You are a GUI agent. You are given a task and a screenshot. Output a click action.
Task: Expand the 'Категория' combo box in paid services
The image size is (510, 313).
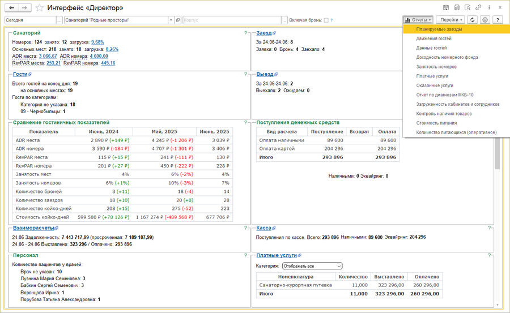pyautogui.click(x=339, y=265)
